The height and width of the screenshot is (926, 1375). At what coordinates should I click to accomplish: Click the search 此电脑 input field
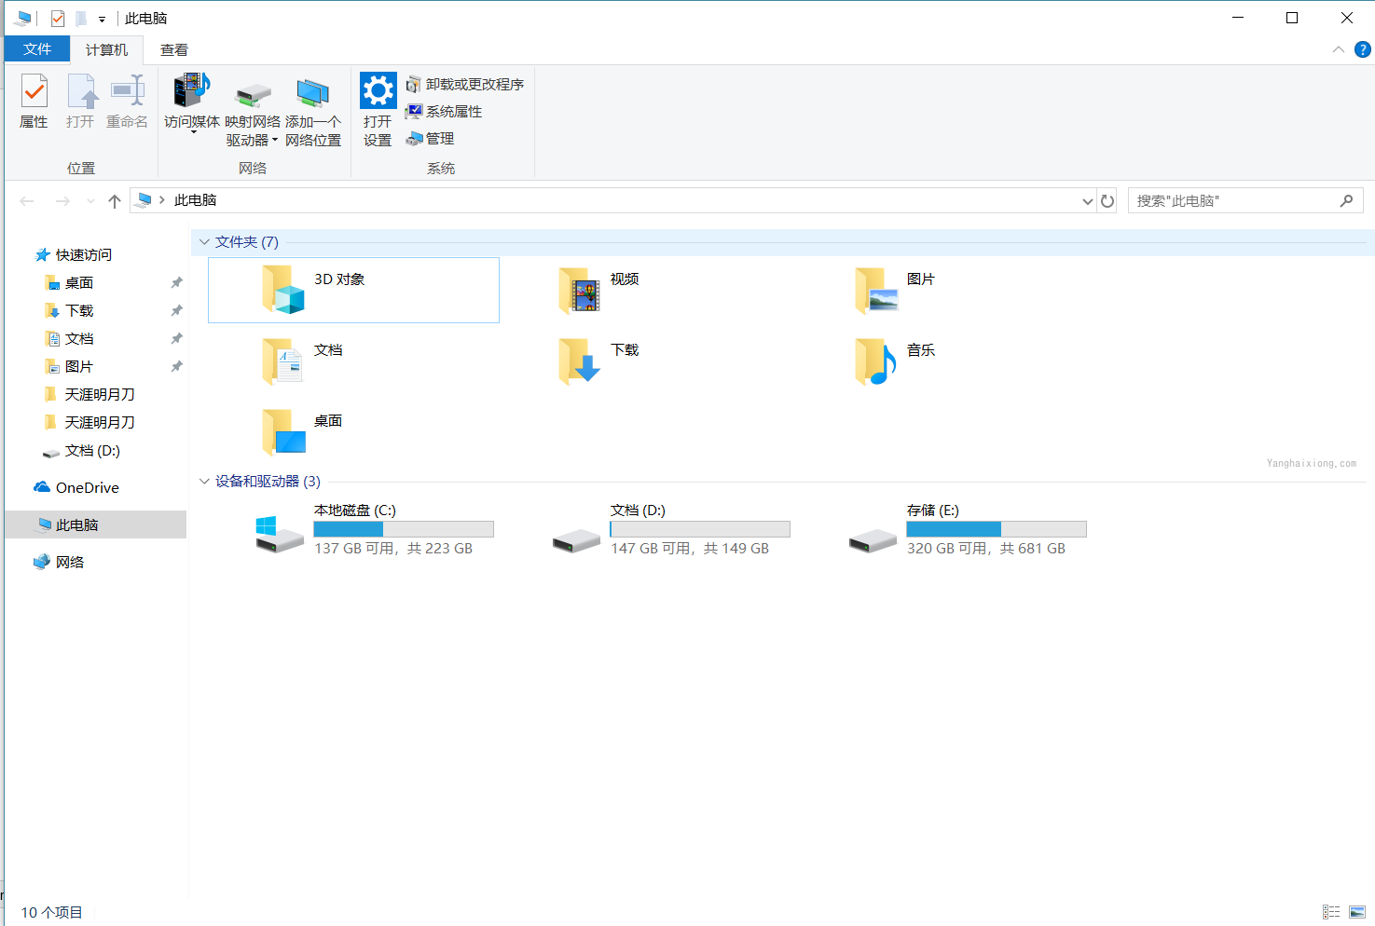(1245, 200)
